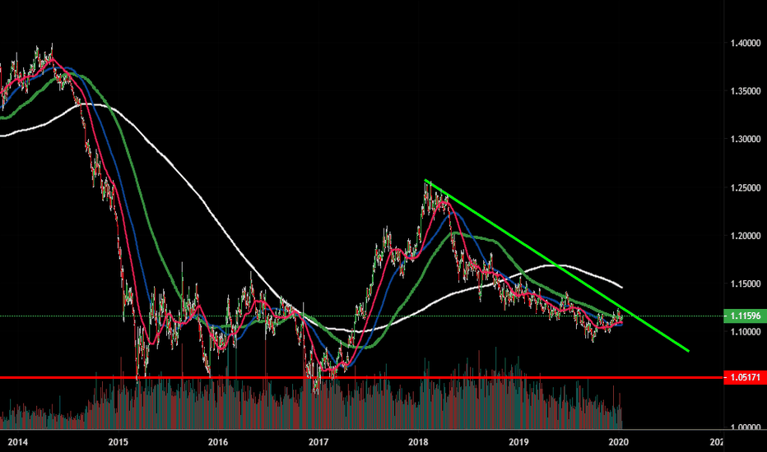Click the 2015 label on time axis
This screenshot has height=452, width=767.
coord(119,442)
